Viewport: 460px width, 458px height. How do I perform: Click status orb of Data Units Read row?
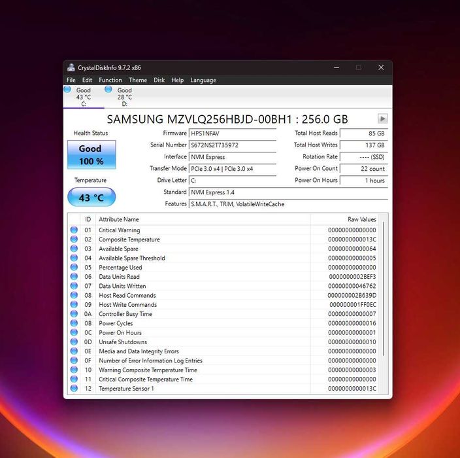click(x=74, y=277)
